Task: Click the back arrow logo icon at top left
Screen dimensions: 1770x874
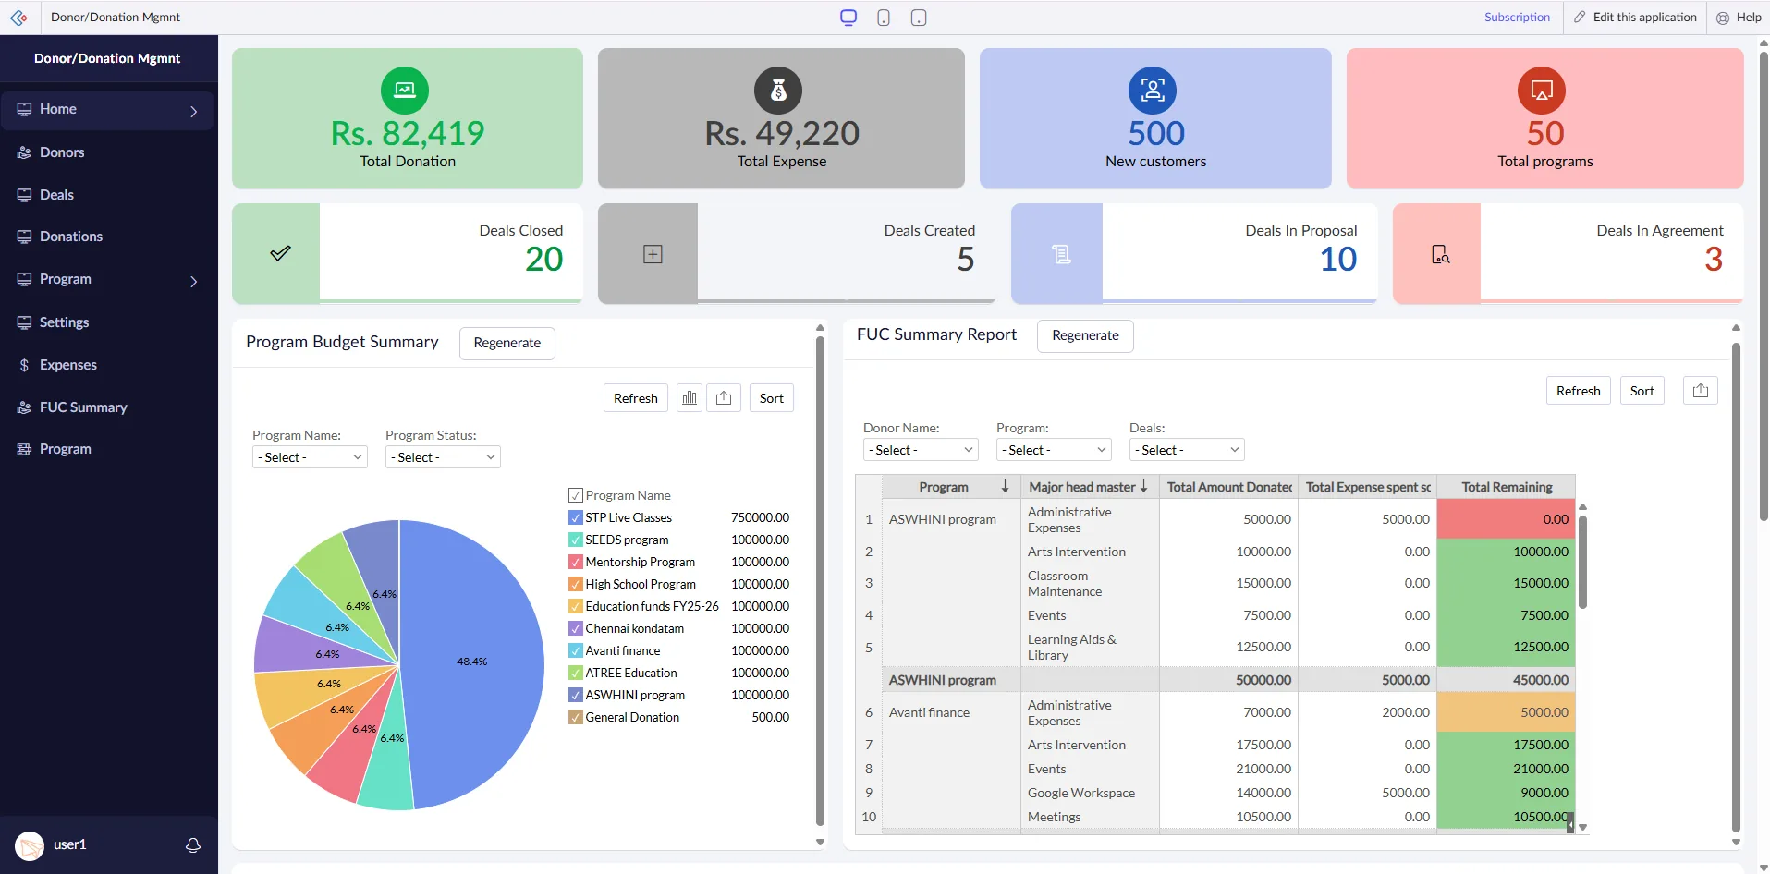Action: pos(18,18)
